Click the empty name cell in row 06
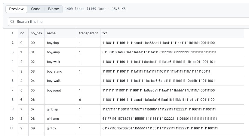Viewport: 249px width, 136px height. [x=60, y=100]
